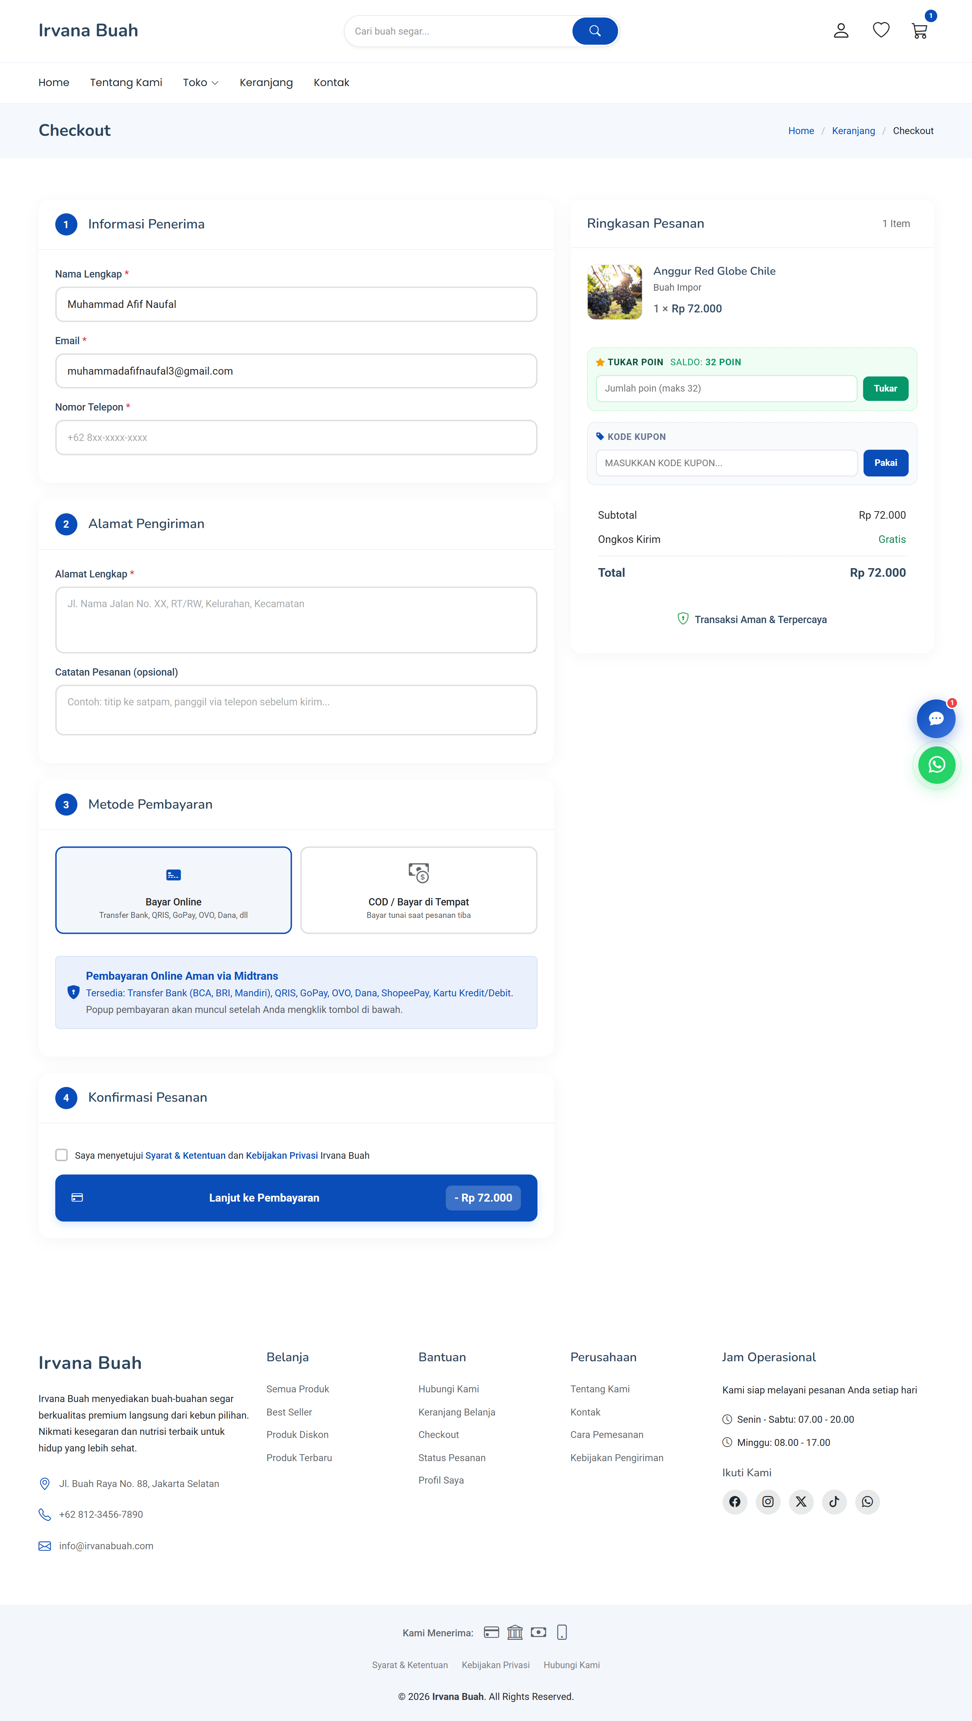The image size is (972, 1721).
Task: Open the Instagram icon in the footer
Action: (x=768, y=1502)
